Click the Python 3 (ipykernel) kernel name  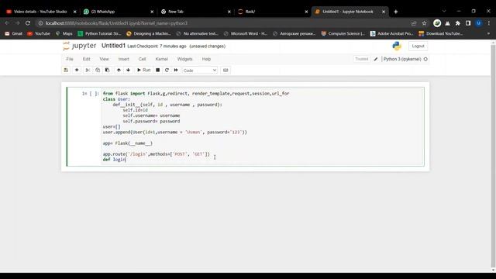tap(402, 59)
